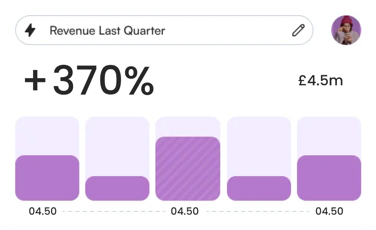Click the left 04.50 axis label
Screen dimensions: 376x230
(x=43, y=211)
